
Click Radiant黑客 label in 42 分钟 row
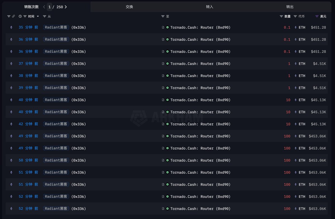[x=56, y=124]
